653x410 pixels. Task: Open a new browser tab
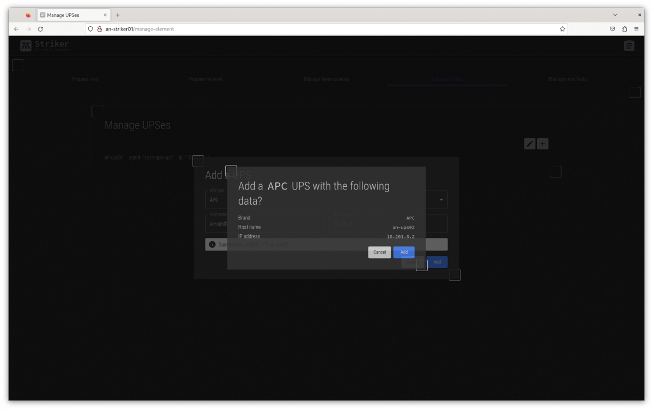click(118, 15)
